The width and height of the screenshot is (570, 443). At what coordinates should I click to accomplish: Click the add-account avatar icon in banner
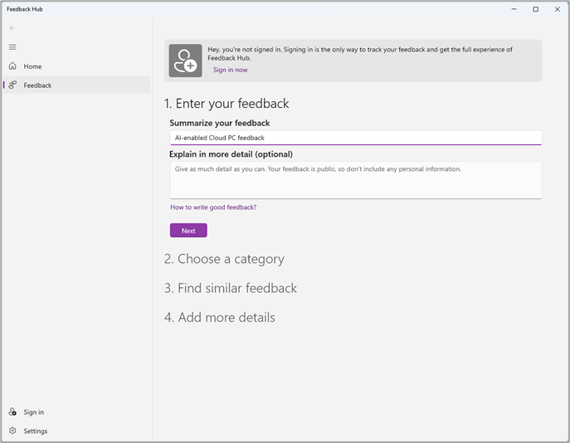point(185,61)
